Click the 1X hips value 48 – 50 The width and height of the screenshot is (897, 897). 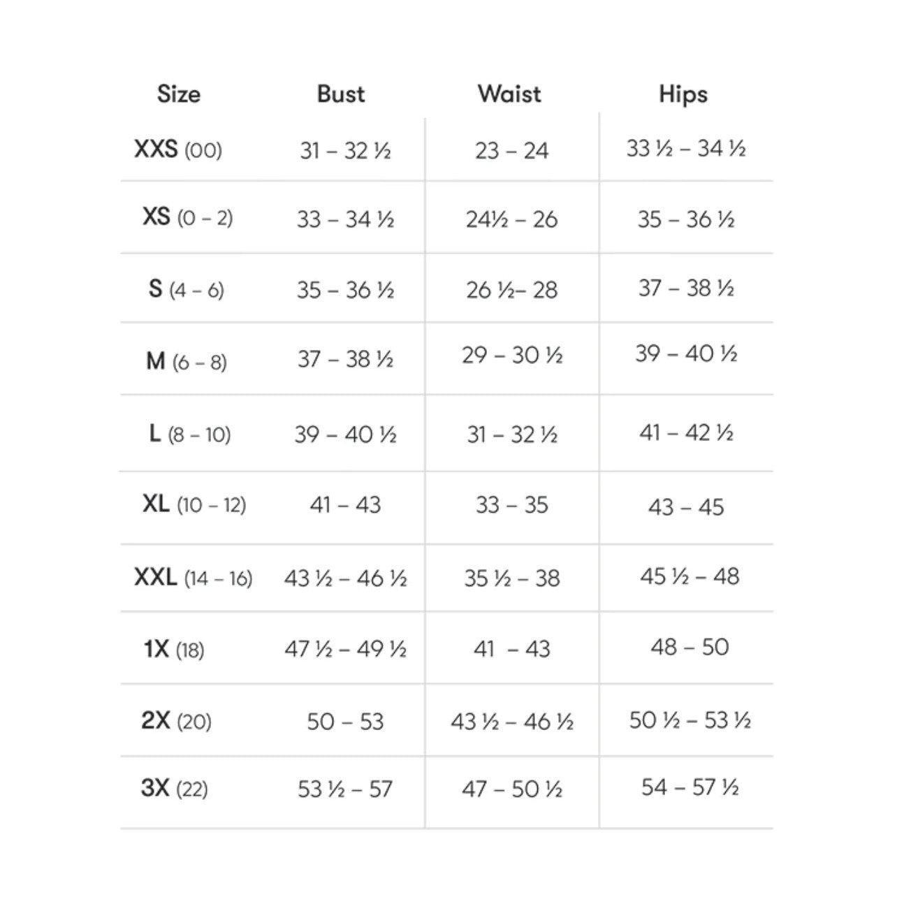690,647
